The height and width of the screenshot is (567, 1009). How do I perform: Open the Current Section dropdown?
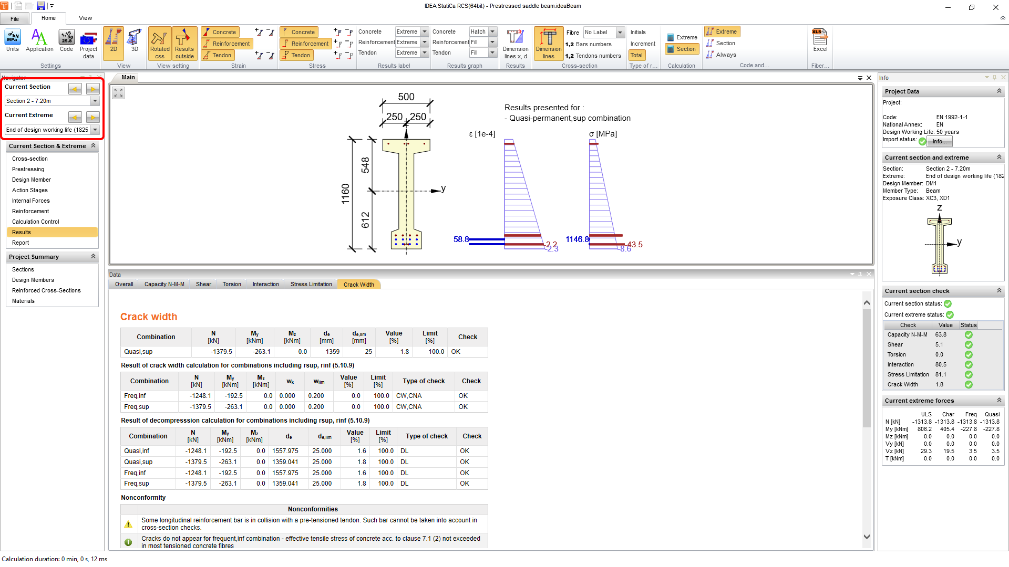[95, 101]
